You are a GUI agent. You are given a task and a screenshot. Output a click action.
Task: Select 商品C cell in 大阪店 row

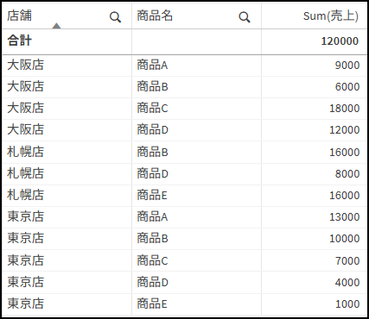coord(152,109)
